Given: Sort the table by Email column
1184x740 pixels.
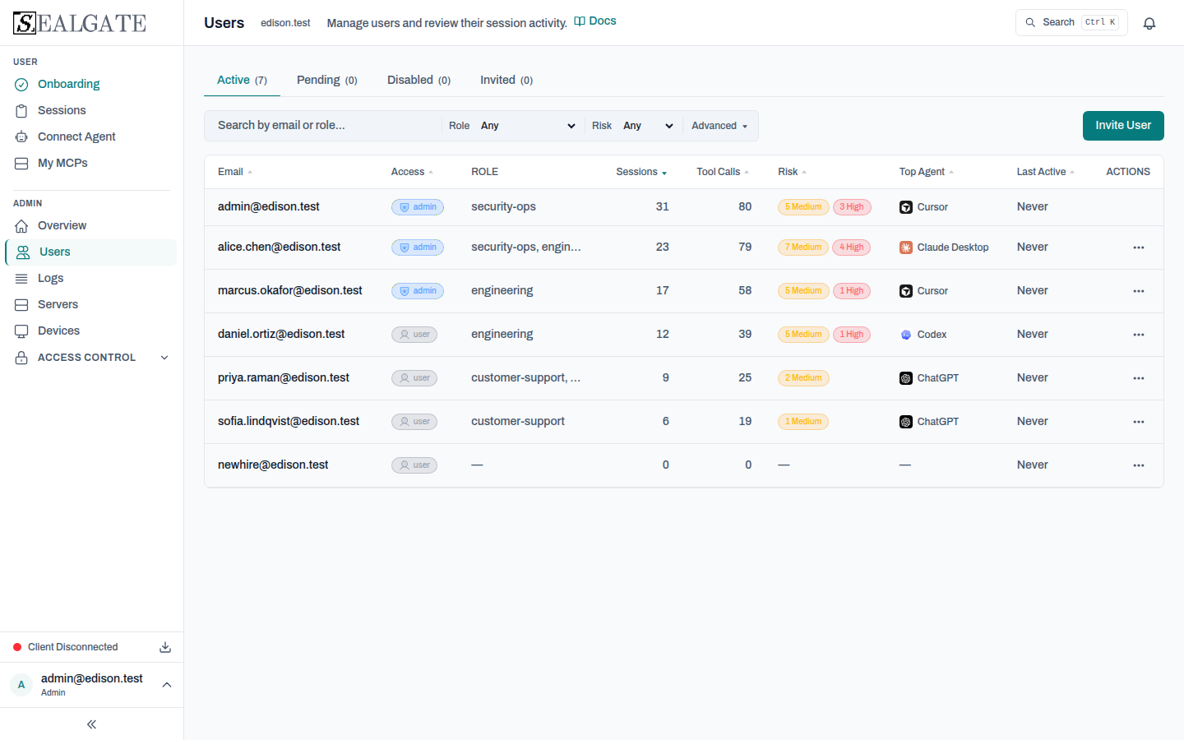Looking at the screenshot, I should tap(234, 172).
